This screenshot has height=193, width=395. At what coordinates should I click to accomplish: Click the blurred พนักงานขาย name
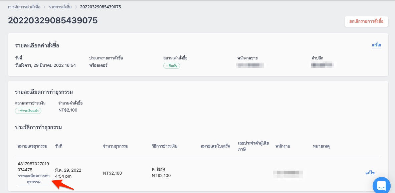click(x=250, y=65)
